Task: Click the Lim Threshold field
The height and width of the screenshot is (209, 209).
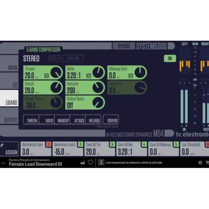Action: (194, 149)
